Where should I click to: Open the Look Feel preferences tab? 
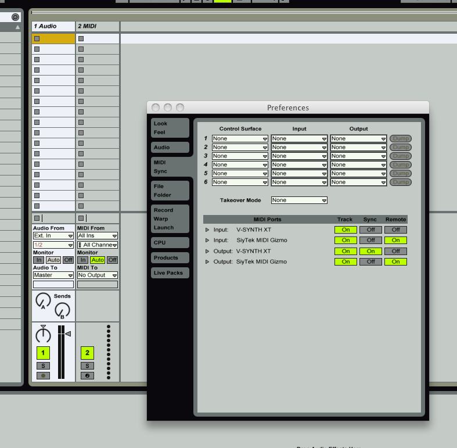[x=170, y=128]
